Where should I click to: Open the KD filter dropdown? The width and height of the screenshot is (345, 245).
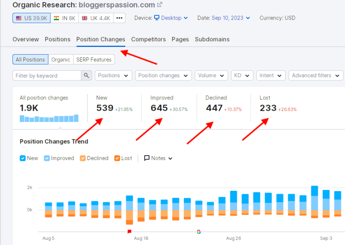pyautogui.click(x=242, y=75)
